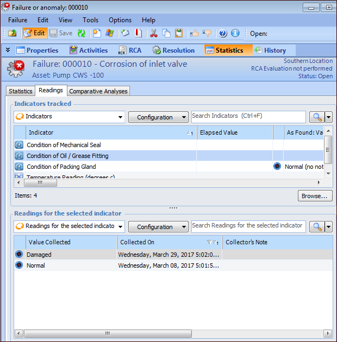This screenshot has width=337, height=342.
Task: Click the failure gear icon with red X
Action: coord(16,68)
